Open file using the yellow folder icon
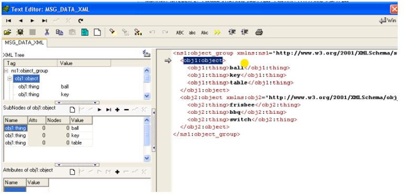This screenshot has width=404, height=194. pyautogui.click(x=7, y=32)
